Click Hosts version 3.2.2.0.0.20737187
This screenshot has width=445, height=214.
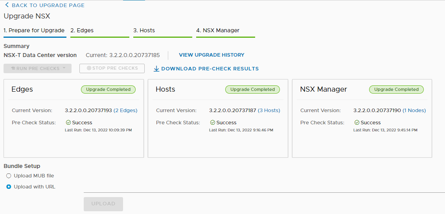tap(233, 111)
